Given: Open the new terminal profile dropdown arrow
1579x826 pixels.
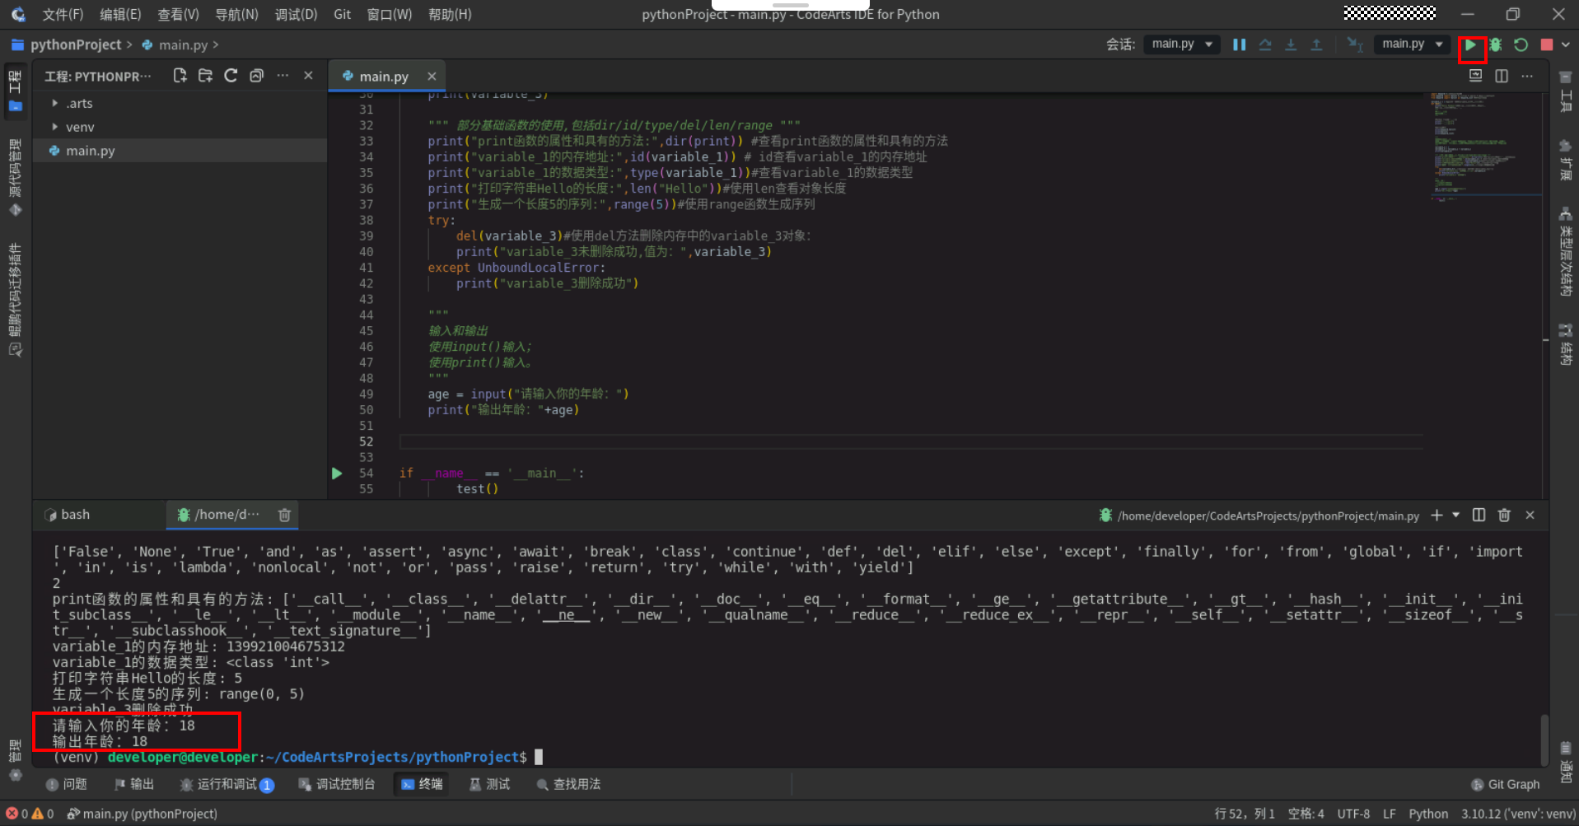Looking at the screenshot, I should tap(1455, 515).
